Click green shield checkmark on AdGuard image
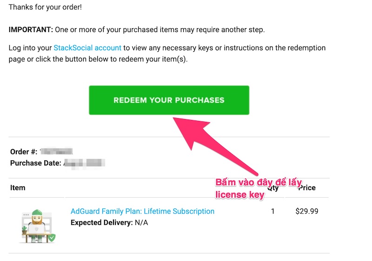Screen dimensions: 372x261 [x=52, y=238]
